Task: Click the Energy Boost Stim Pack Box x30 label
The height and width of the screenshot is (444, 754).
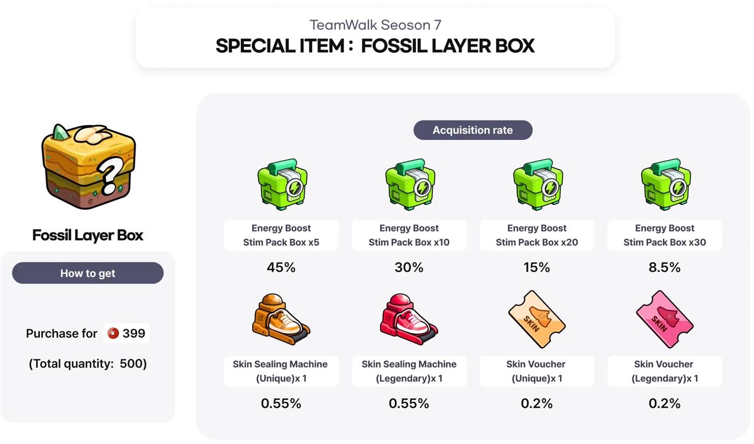Action: point(664,235)
